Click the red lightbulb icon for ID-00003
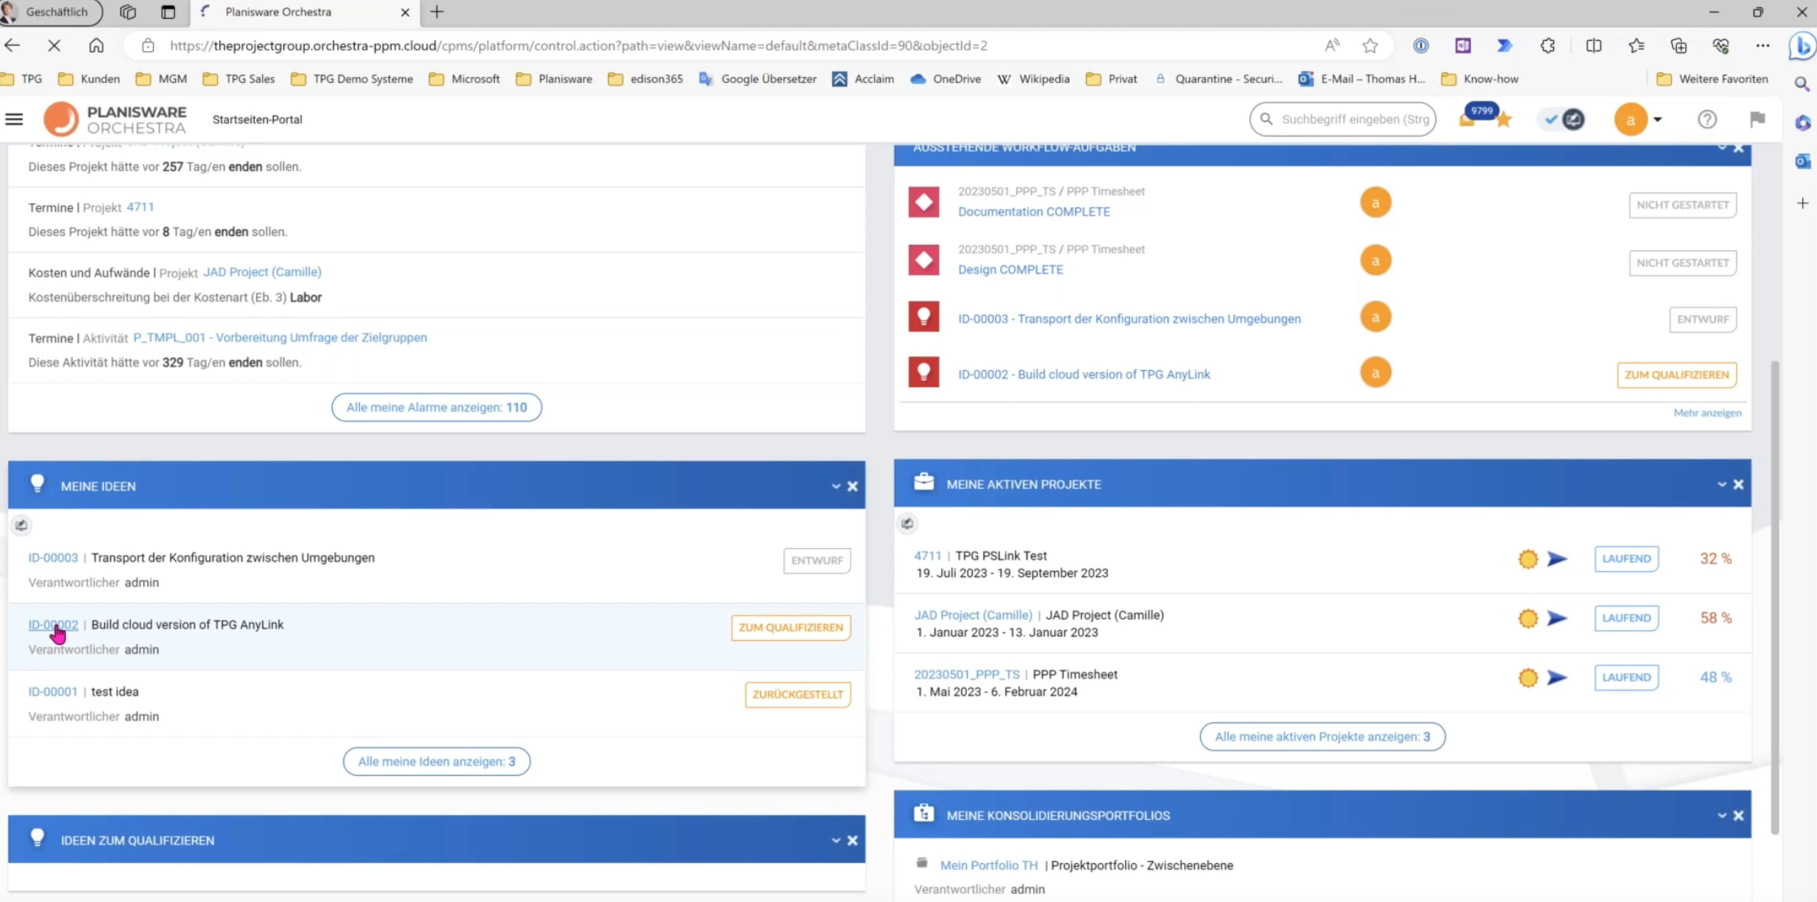Image resolution: width=1817 pixels, height=902 pixels. [923, 317]
